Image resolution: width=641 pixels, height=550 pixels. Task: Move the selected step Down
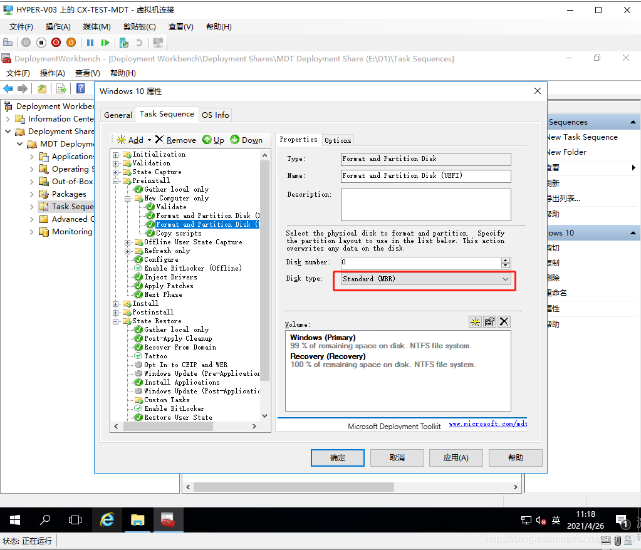[x=246, y=140]
